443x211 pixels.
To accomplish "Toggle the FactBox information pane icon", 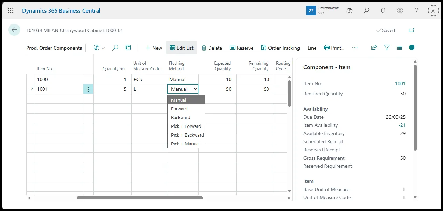I will click(412, 47).
